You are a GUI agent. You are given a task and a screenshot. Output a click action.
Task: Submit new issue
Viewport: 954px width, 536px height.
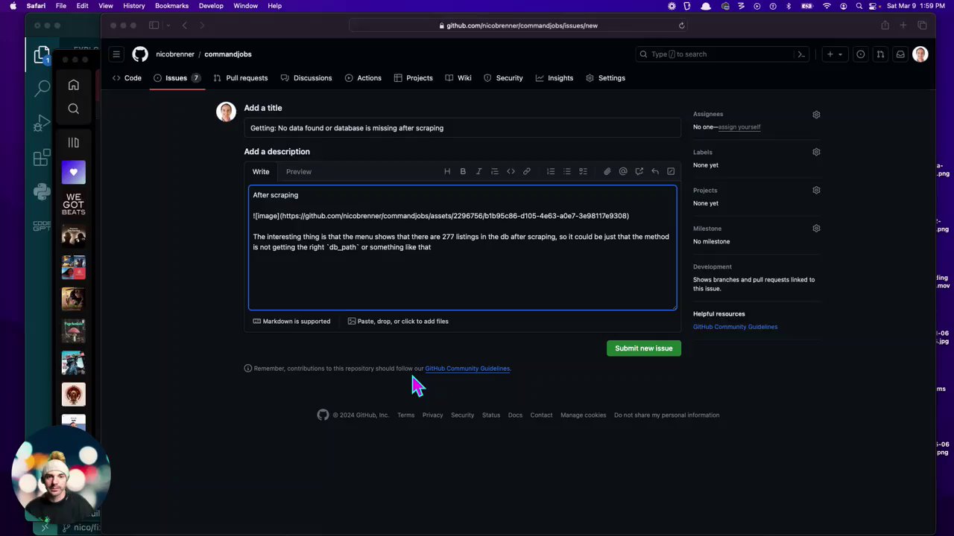(x=644, y=348)
